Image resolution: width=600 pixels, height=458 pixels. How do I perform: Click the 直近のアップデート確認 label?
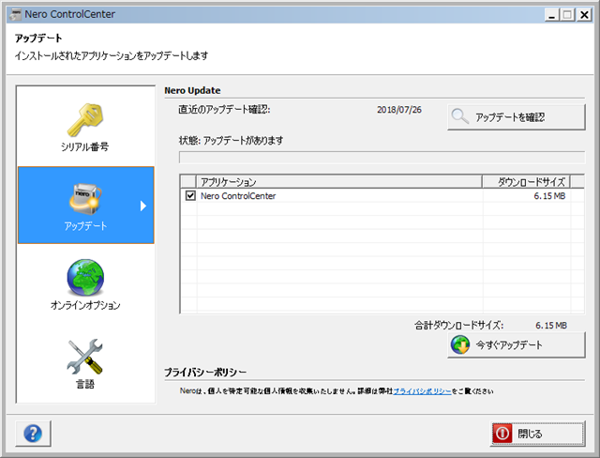click(224, 110)
